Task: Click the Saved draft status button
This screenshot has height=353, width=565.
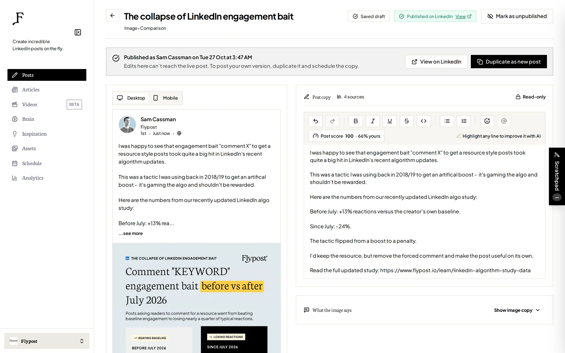Action: (x=368, y=16)
